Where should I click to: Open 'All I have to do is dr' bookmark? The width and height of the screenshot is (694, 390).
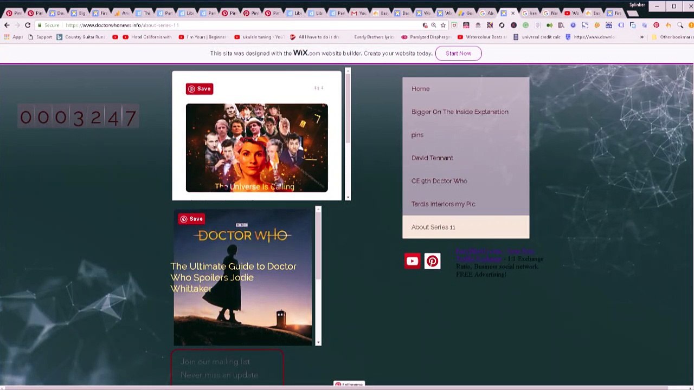click(x=314, y=37)
